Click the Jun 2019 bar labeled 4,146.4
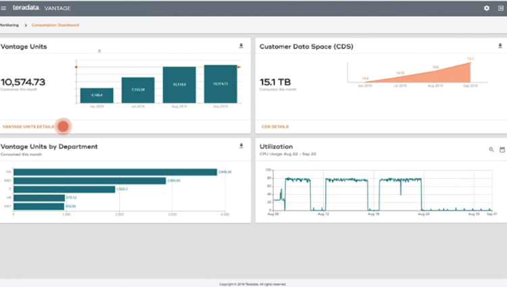This screenshot has height=287, width=507. tap(97, 96)
